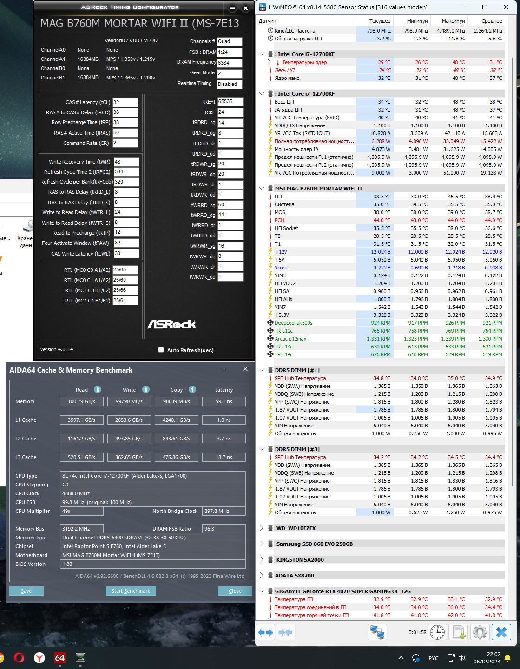This screenshot has height=669, width=520.
Task: Click Close button in AIDA64 benchmark
Action: click(x=235, y=591)
